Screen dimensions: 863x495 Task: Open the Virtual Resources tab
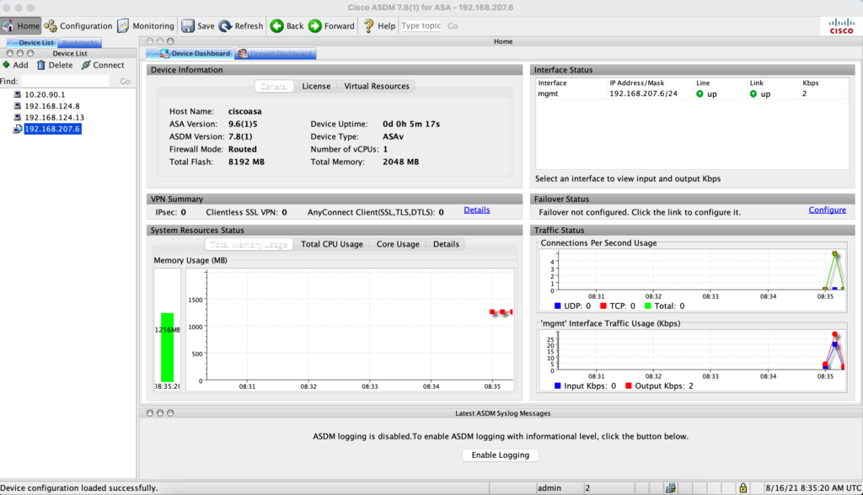[x=377, y=87]
